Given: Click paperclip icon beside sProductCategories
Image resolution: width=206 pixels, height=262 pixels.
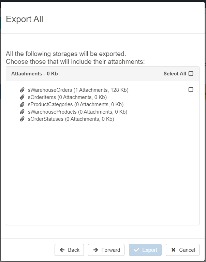Looking at the screenshot, I should click(x=22, y=104).
